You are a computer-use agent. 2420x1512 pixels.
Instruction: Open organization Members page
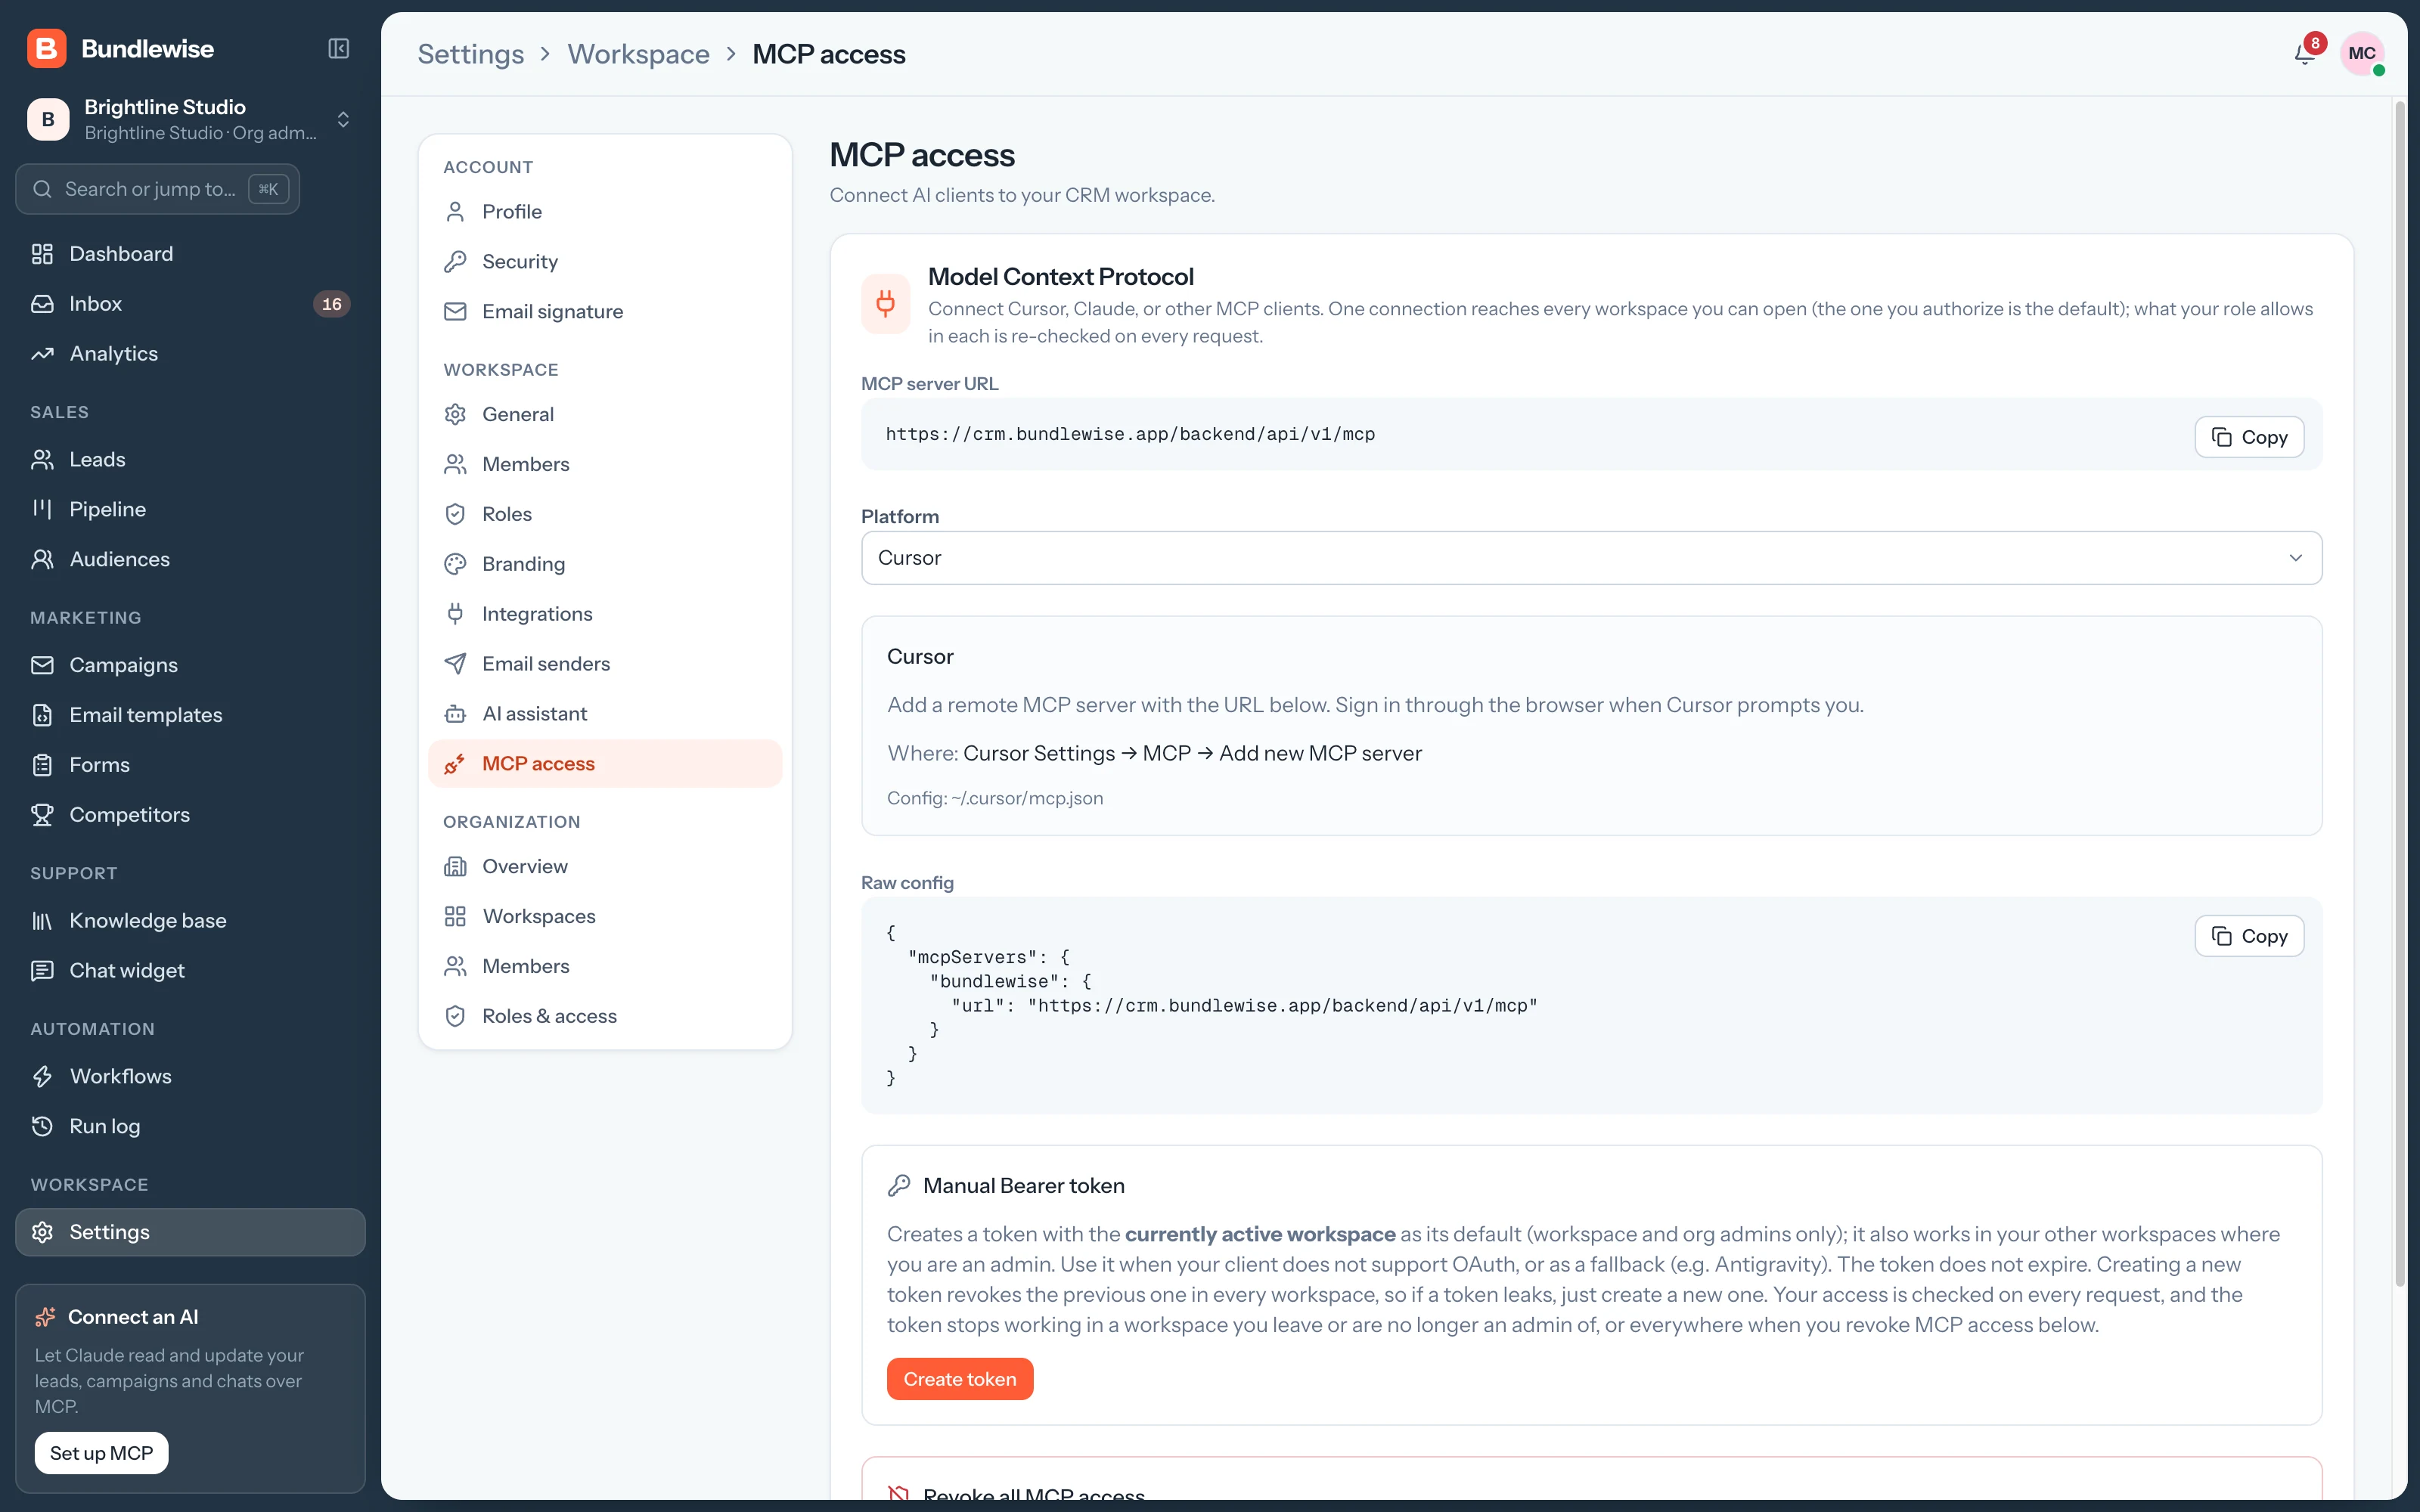605,967
